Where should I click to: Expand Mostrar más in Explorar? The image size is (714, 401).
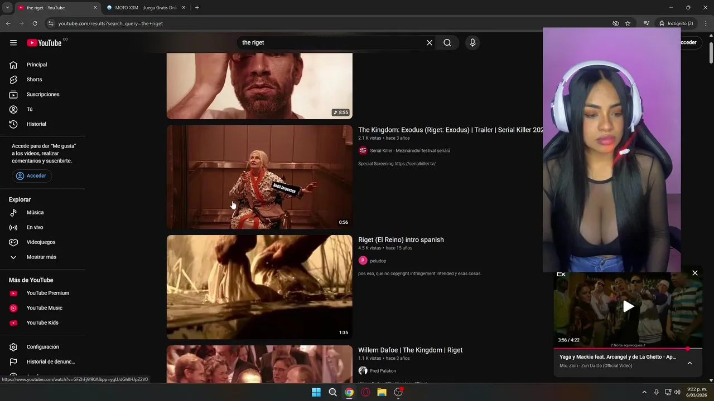pos(42,257)
